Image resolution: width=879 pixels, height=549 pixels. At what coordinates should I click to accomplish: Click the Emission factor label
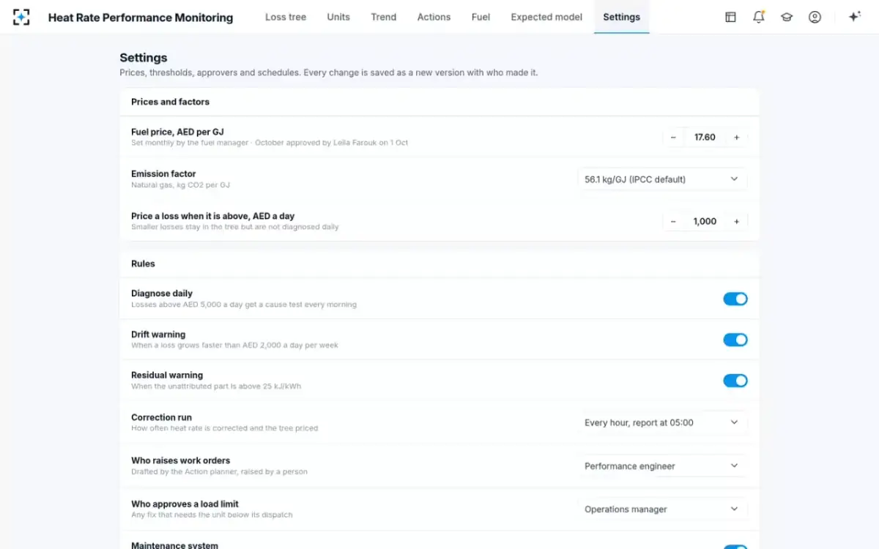coord(163,174)
